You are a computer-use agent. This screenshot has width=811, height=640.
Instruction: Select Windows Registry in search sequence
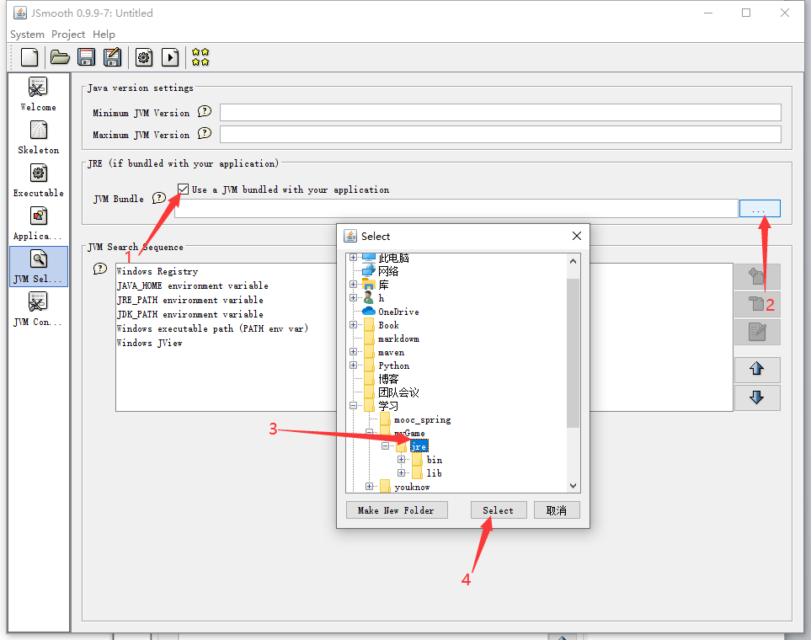157,271
